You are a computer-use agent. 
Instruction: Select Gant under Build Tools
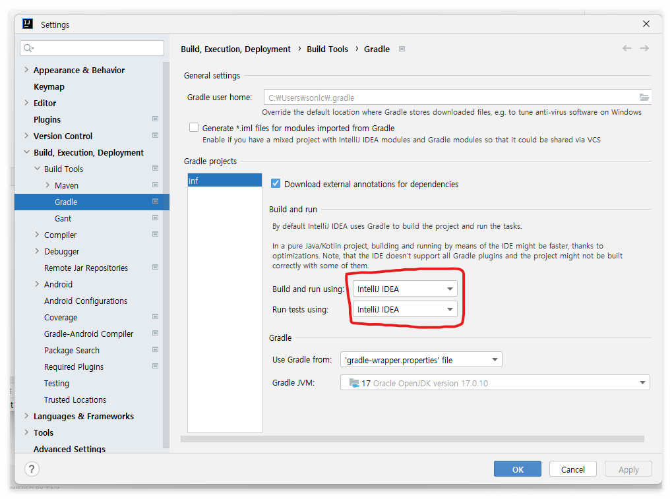tap(63, 218)
